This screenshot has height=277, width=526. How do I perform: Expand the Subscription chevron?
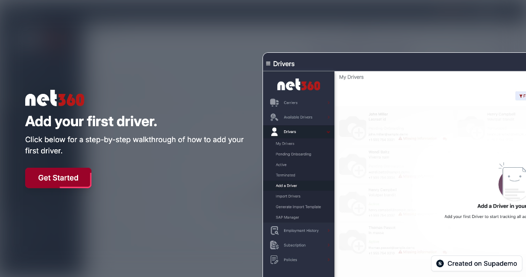pos(328,245)
